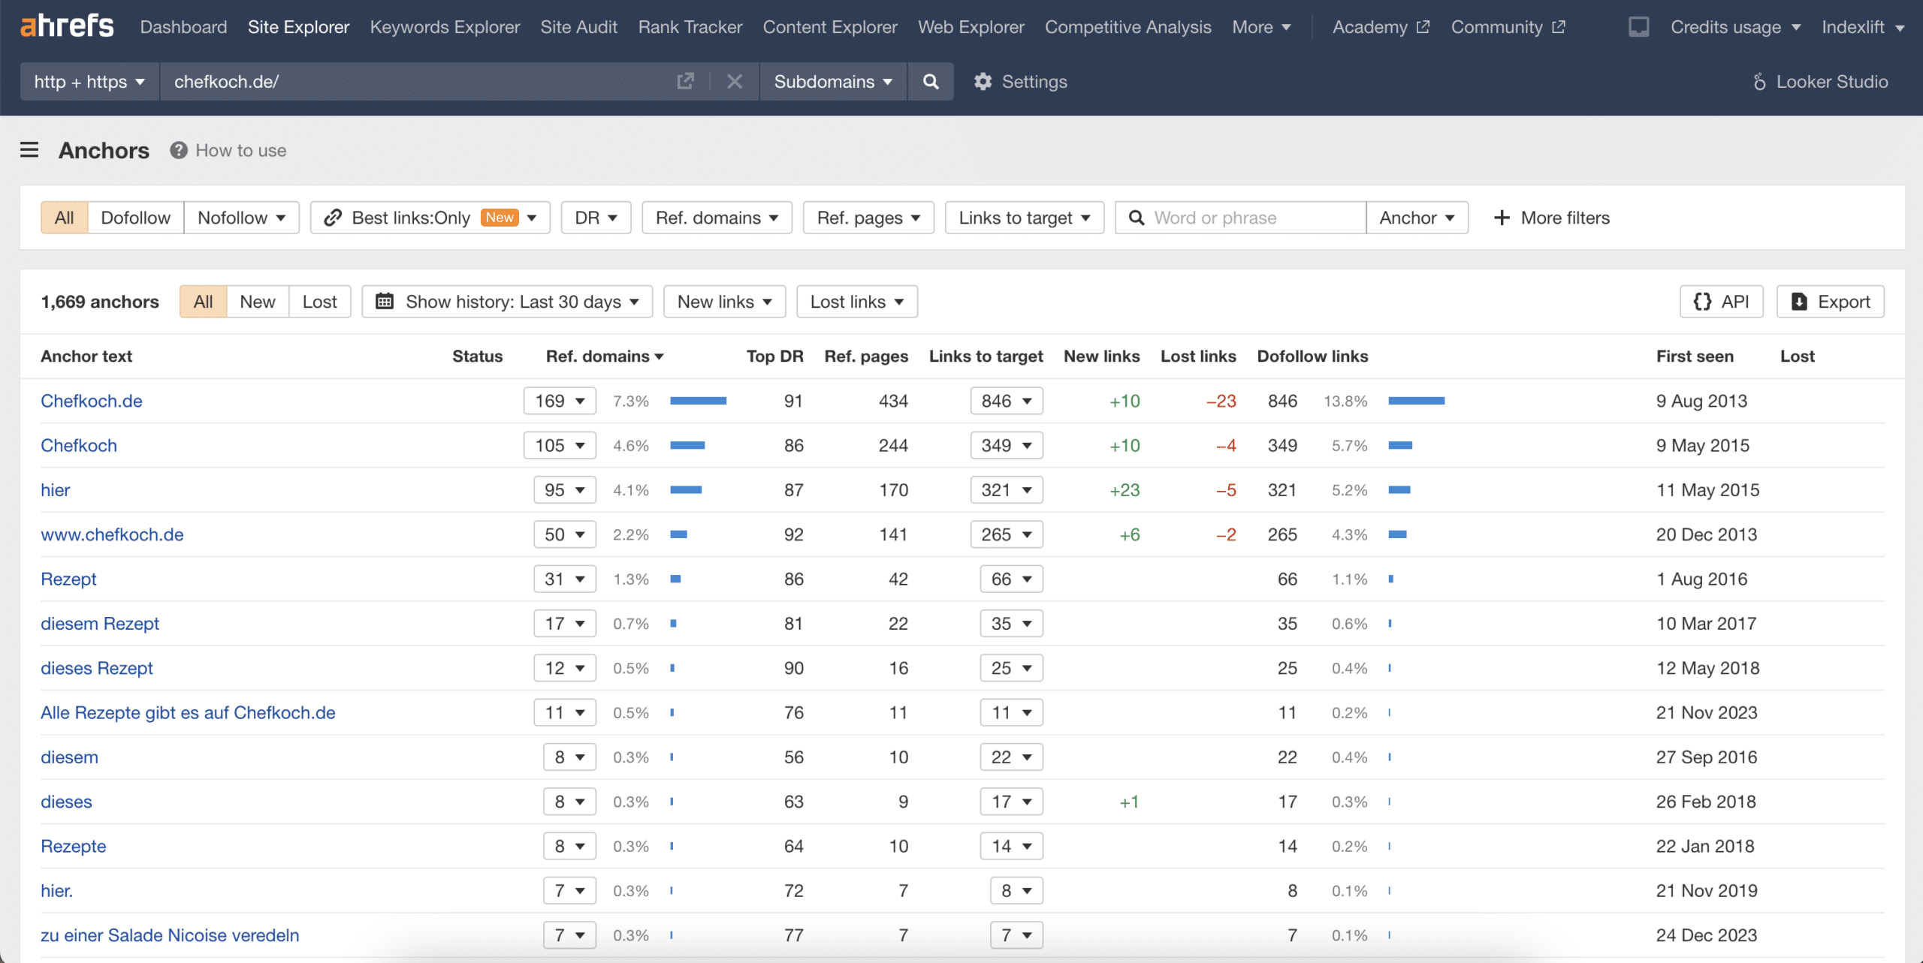Screen dimensions: 1923x963
Task: Open Site Audit
Action: [579, 27]
